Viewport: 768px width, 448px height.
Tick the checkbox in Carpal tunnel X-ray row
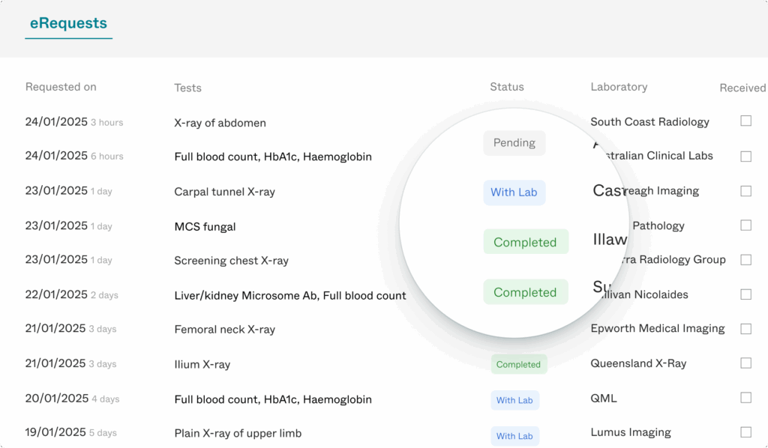pyautogui.click(x=745, y=191)
